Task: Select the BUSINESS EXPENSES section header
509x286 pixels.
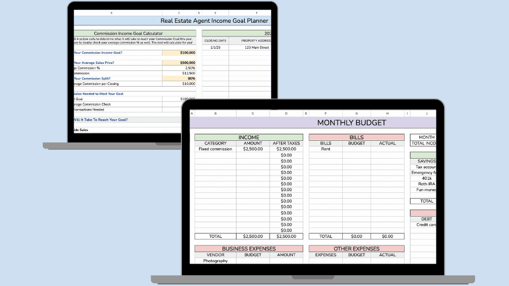Action: [249, 249]
